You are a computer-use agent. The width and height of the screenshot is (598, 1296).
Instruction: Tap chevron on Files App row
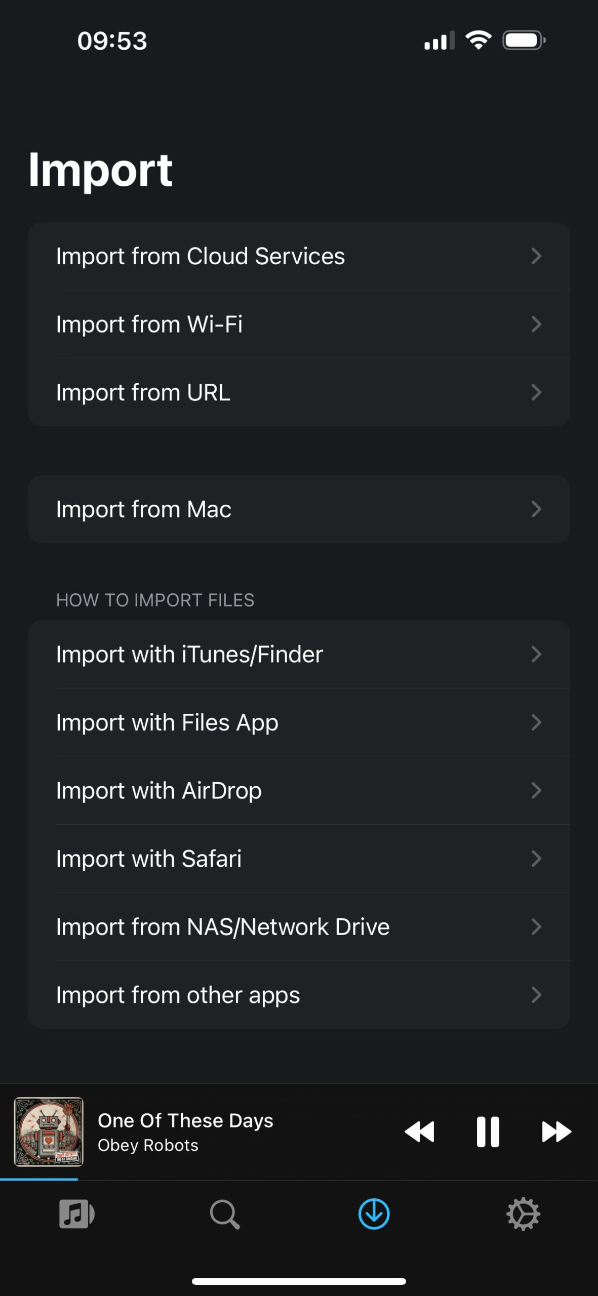tap(536, 722)
